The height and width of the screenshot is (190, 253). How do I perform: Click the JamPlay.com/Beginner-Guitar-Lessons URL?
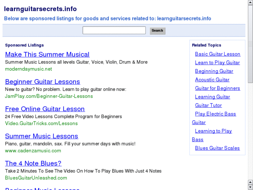point(49,96)
